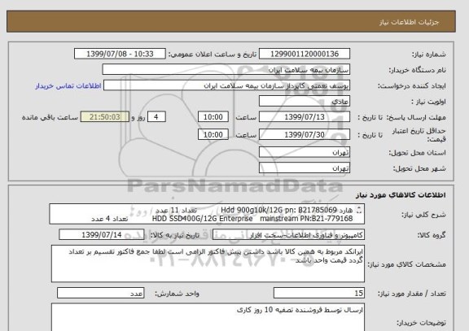Open the buyer contact info link
This screenshot has width=469, height=331.
68,85
